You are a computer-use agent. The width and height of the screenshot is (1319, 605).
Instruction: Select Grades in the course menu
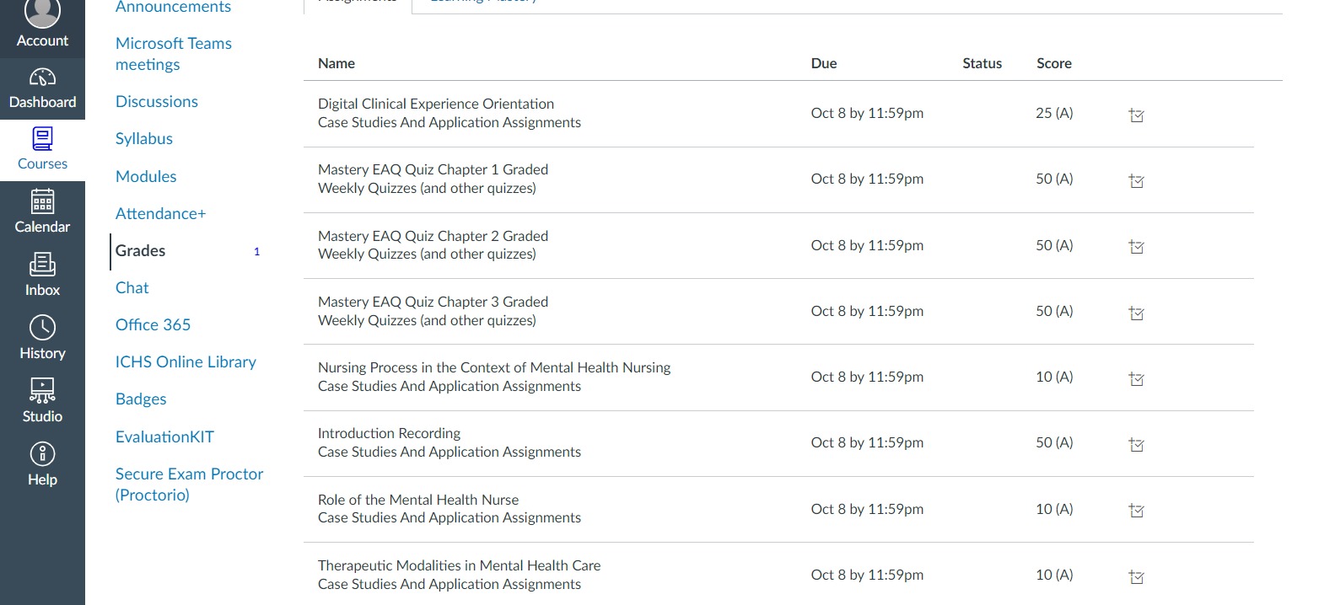[x=140, y=250]
